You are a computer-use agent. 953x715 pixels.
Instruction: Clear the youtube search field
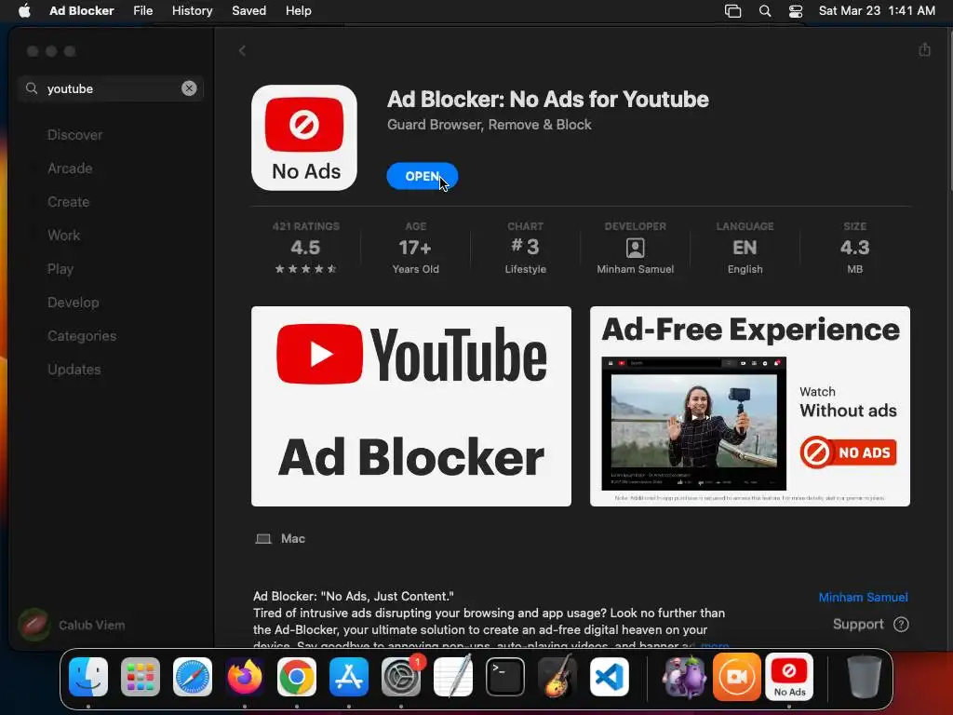tap(189, 88)
